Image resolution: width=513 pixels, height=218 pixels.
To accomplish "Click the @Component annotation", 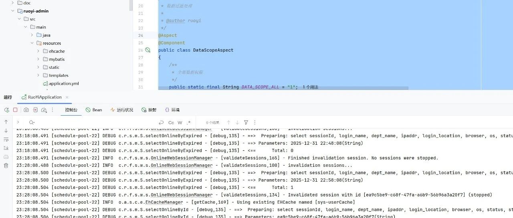I will point(172,43).
